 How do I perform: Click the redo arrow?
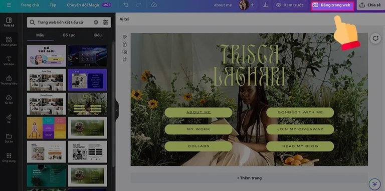138,5
